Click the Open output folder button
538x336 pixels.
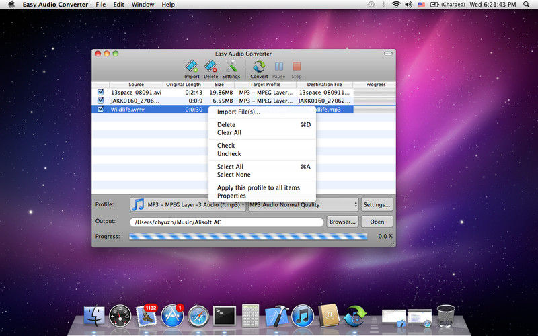[377, 222]
